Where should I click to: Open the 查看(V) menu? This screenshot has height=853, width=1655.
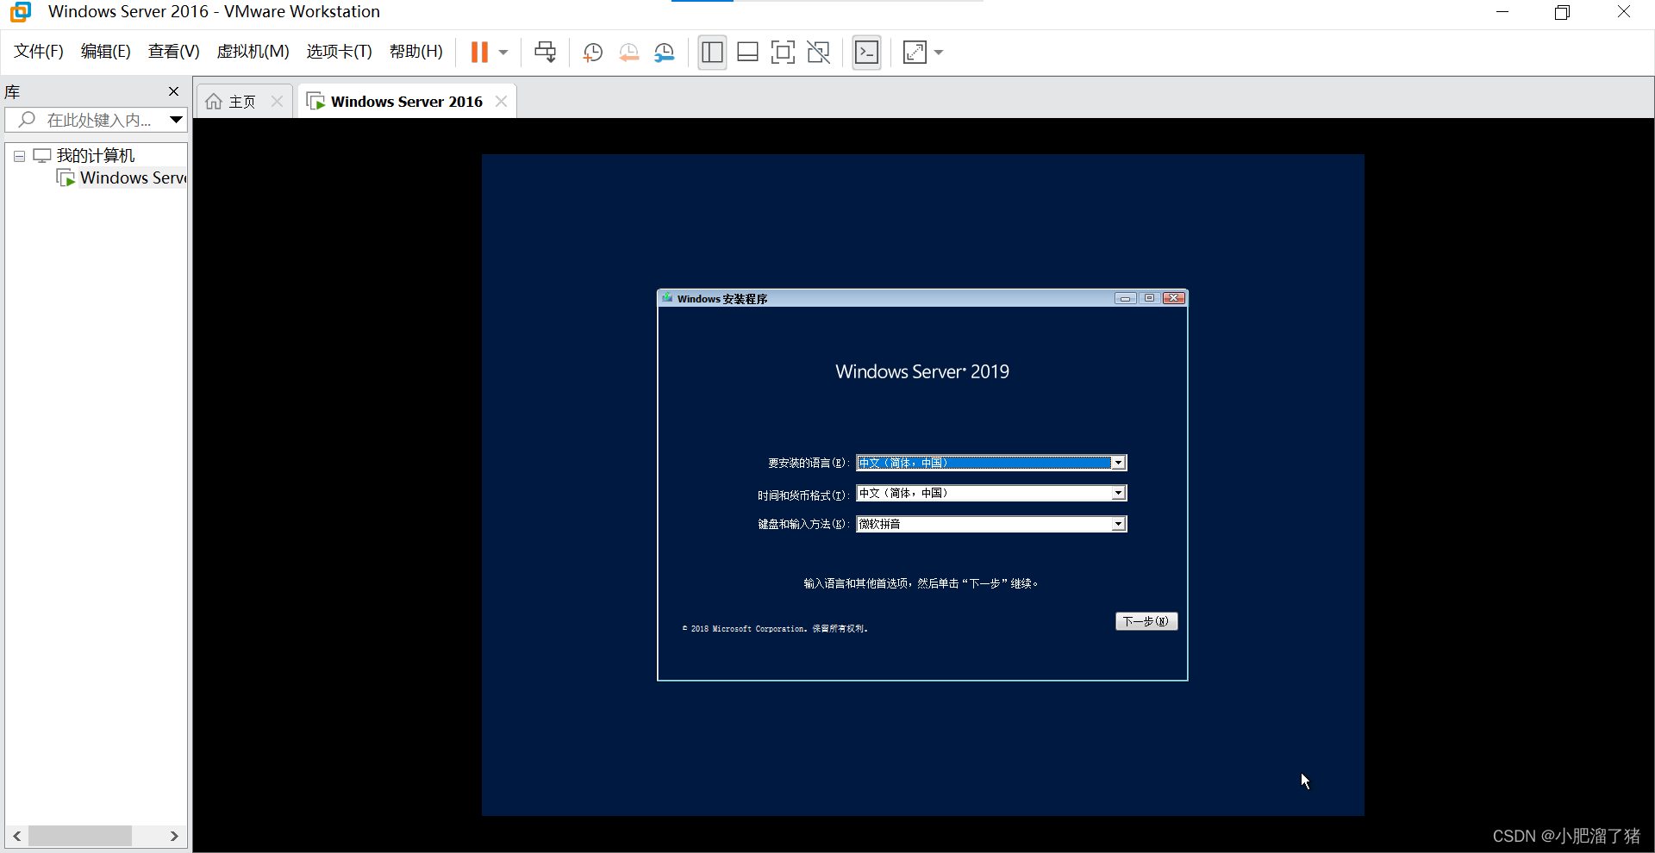[x=174, y=52]
